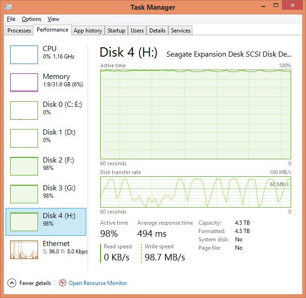Click the Disk 0 (C: E:) label
306x298 pixels.
[x=62, y=104]
